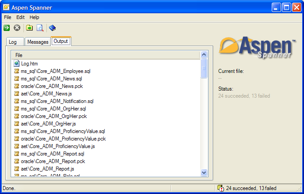Click the status bar results icon
304x194 pixels.
pyautogui.click(x=220, y=188)
